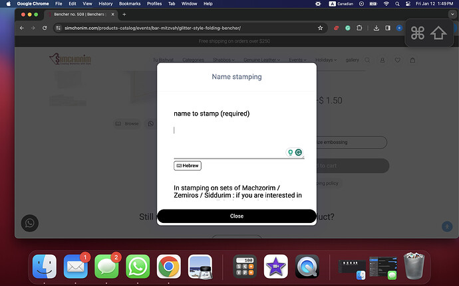This screenshot has height=286, width=459.
Task: Expand the Genuine Leather navigation dropdown
Action: tap(261, 60)
